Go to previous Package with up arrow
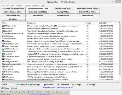The height and width of the screenshot is (95, 122). coord(76,85)
